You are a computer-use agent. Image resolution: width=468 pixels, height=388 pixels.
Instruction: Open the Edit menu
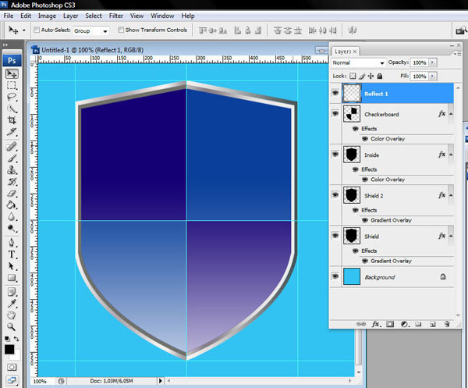[x=26, y=16]
